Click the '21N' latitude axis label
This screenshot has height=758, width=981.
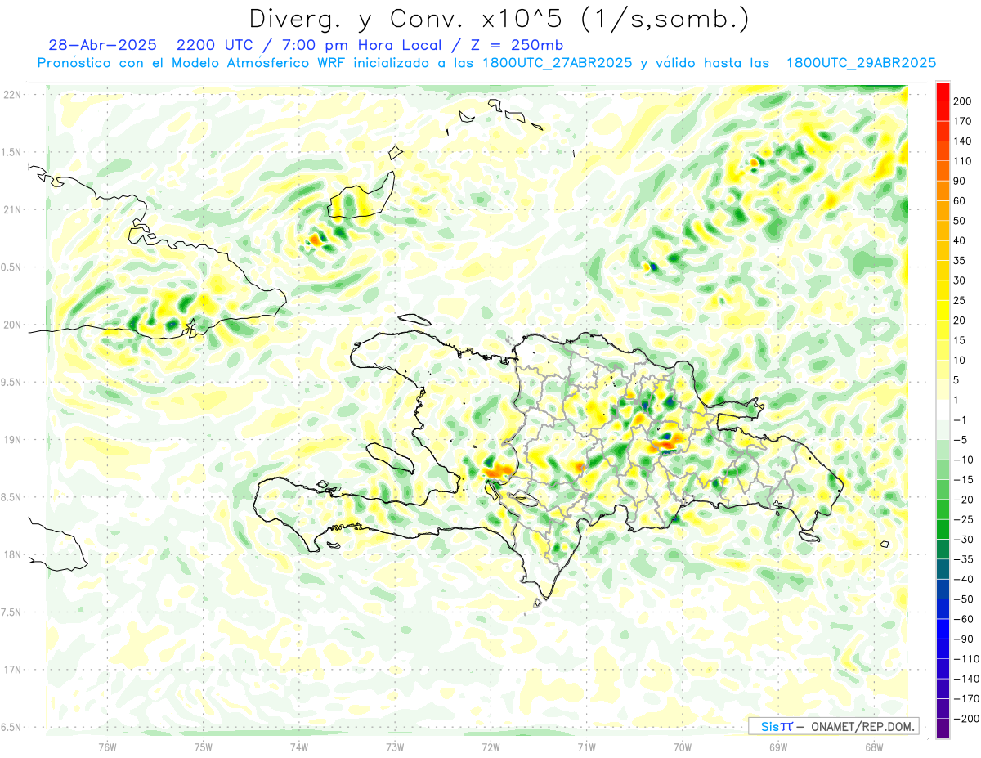pyautogui.click(x=12, y=210)
